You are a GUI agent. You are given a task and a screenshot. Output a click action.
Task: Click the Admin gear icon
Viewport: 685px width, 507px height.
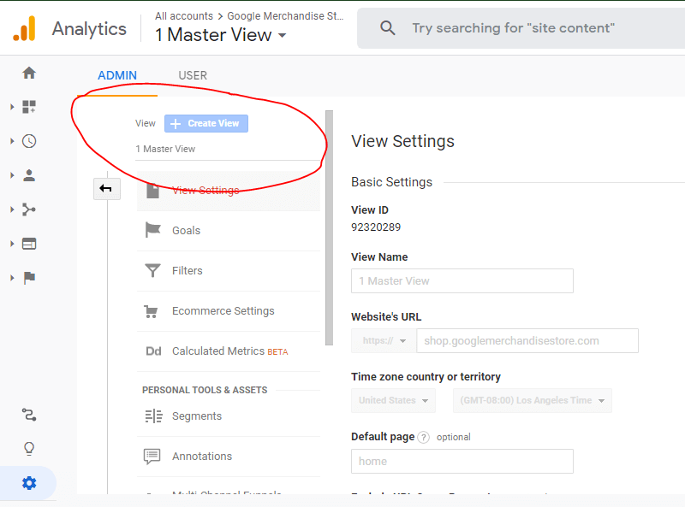pyautogui.click(x=29, y=483)
